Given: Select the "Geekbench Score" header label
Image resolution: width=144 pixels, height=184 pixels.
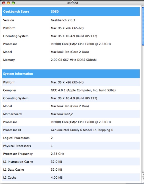Looking at the screenshot, I should tap(16, 12).
